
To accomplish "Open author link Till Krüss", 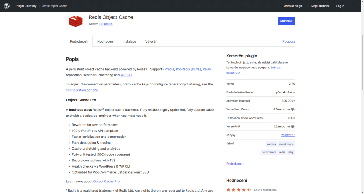I will pos(106,24).
